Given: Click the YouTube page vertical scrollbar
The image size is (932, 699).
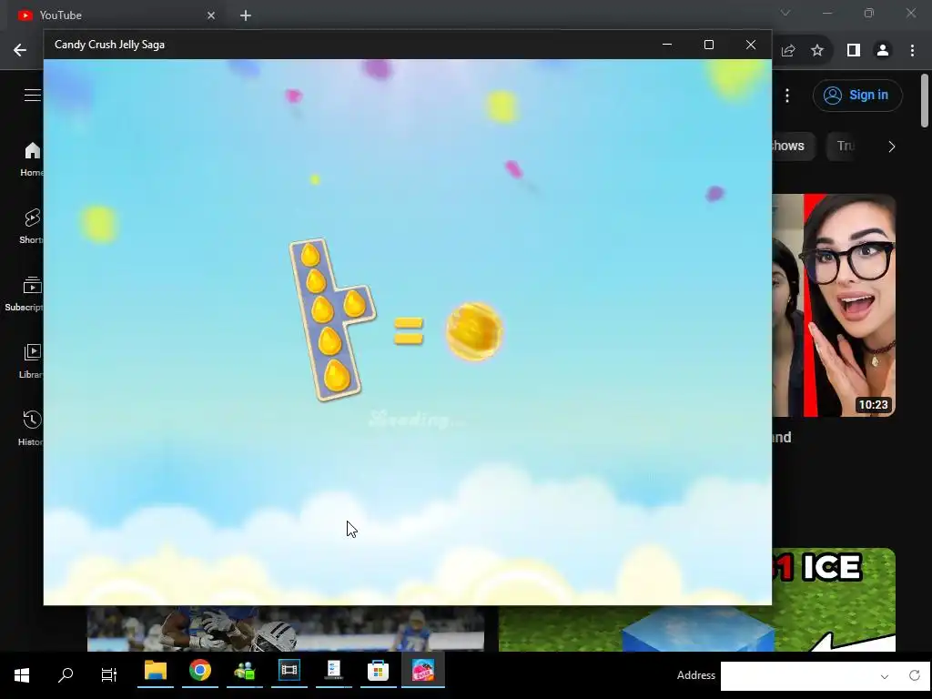Looking at the screenshot, I should point(925,100).
